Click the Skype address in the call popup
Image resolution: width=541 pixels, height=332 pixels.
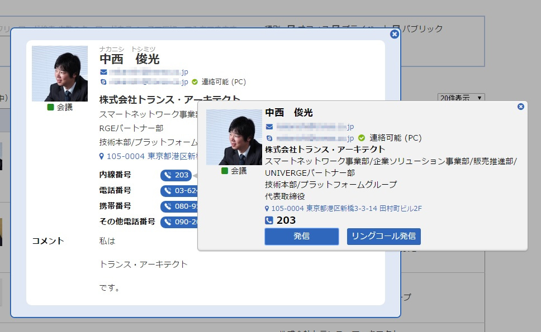[x=315, y=138]
